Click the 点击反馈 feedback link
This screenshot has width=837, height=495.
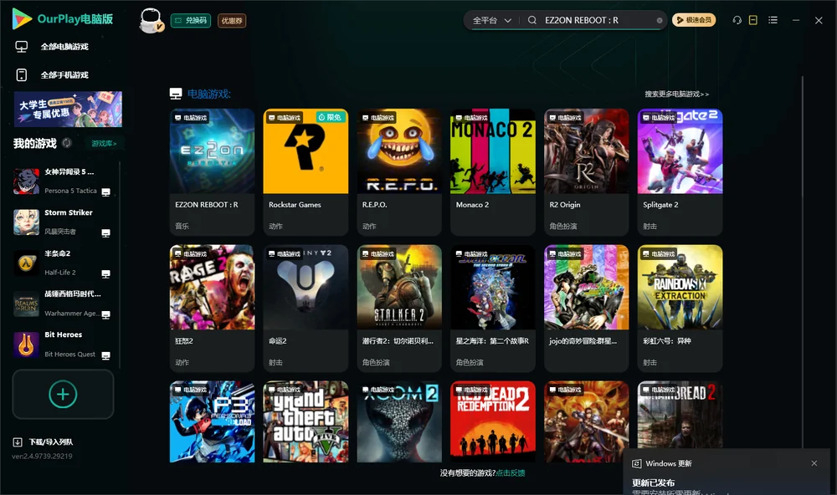tap(511, 472)
